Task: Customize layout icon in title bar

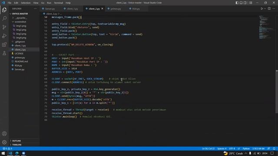Action: point(251,3)
